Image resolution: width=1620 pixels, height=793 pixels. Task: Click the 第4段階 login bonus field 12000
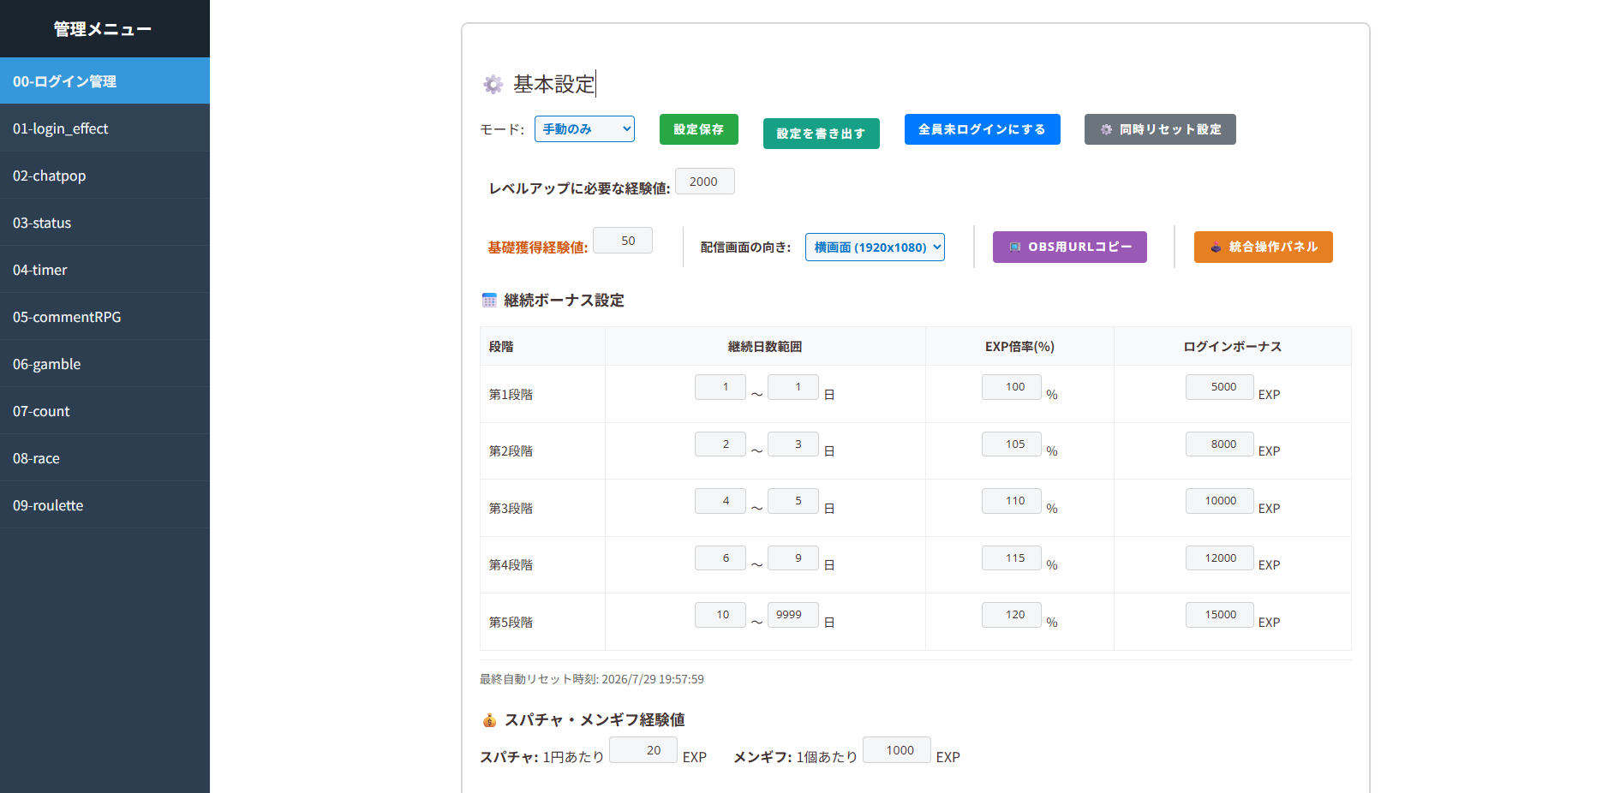1220,558
